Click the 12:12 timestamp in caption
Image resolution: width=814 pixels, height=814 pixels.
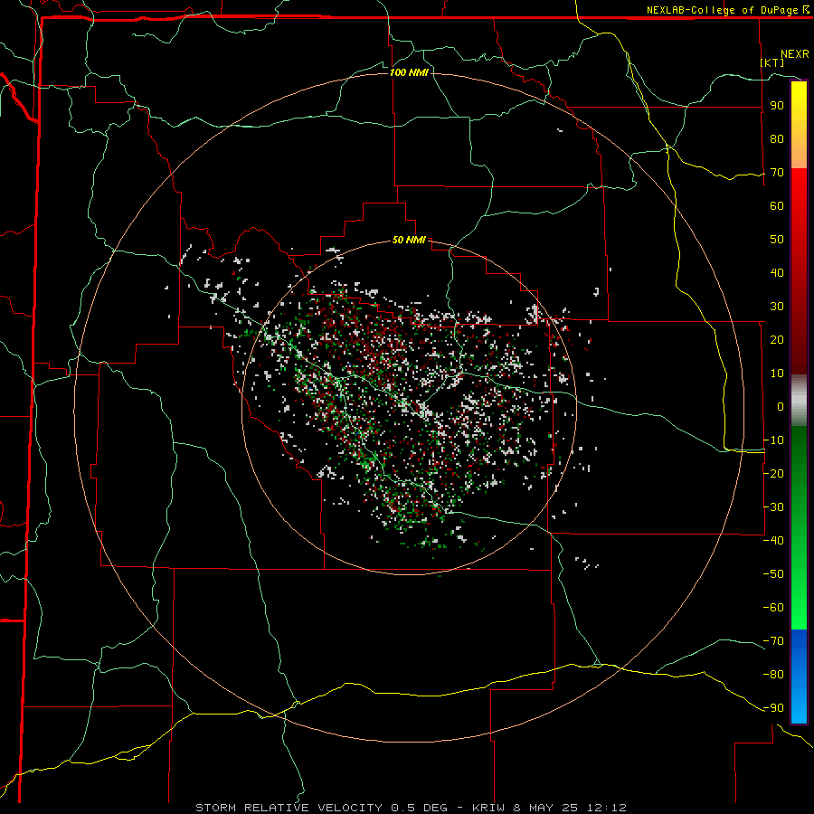pyautogui.click(x=606, y=808)
